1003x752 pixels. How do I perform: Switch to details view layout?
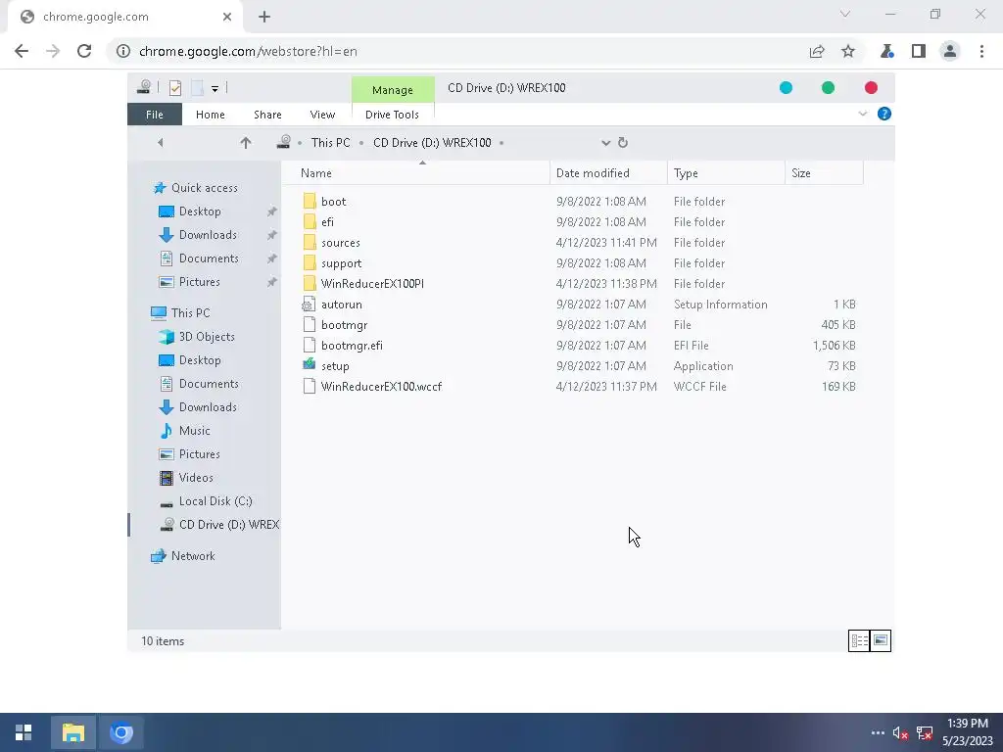[x=859, y=640]
